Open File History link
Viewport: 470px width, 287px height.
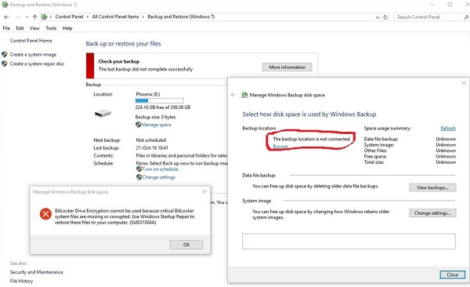pyautogui.click(x=21, y=281)
